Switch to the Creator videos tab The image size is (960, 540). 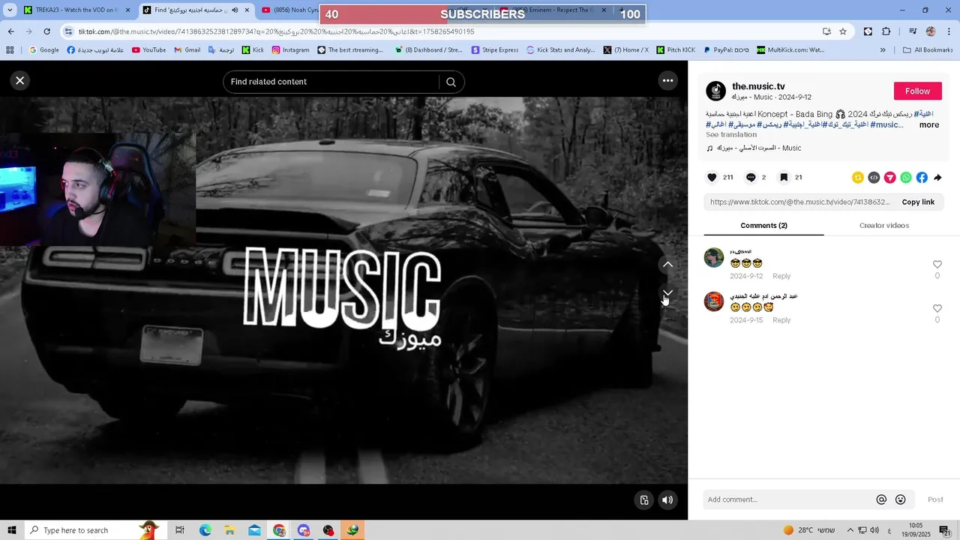(883, 225)
